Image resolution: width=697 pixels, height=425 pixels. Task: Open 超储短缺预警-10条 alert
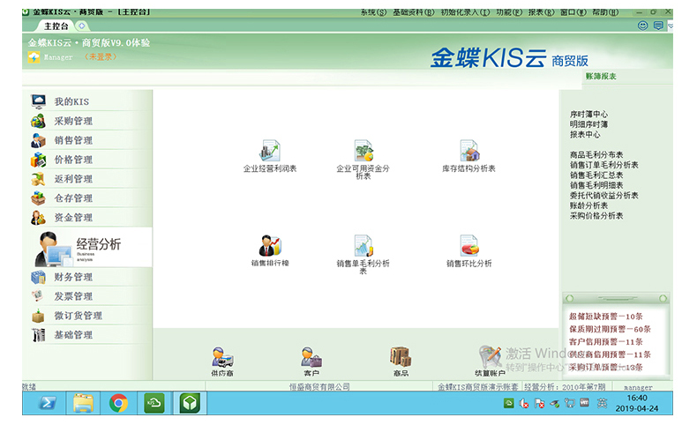(x=606, y=317)
